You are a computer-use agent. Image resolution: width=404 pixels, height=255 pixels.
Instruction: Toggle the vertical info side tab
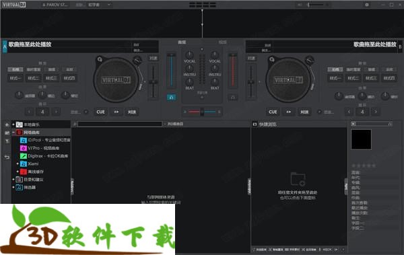[x=346, y=186]
